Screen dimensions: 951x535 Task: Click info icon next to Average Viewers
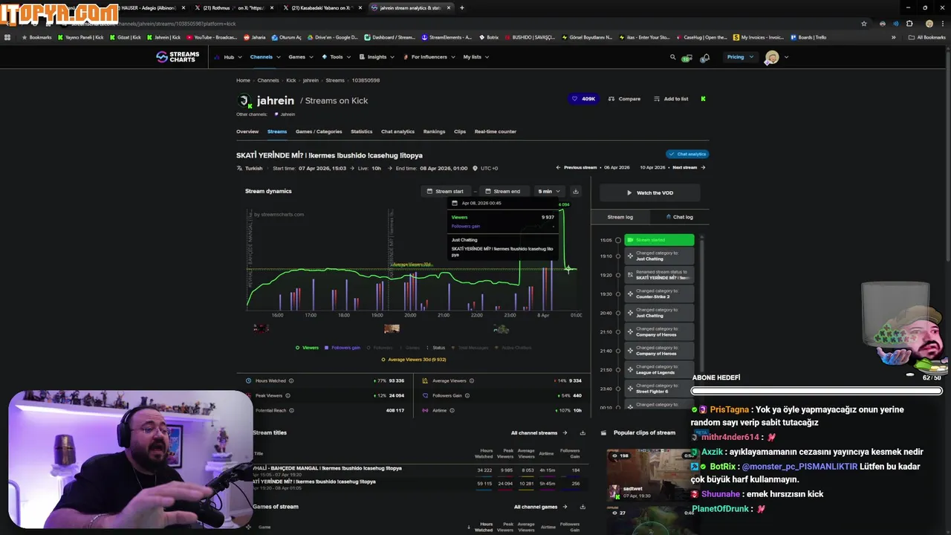click(x=473, y=380)
